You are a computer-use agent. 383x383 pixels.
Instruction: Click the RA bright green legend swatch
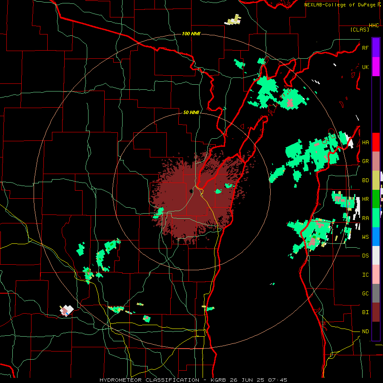pyautogui.click(x=376, y=217)
